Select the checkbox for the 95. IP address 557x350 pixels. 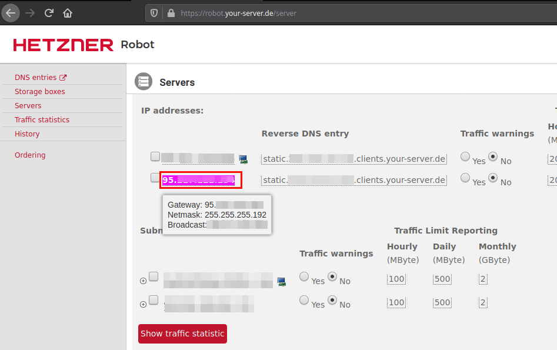155,177
